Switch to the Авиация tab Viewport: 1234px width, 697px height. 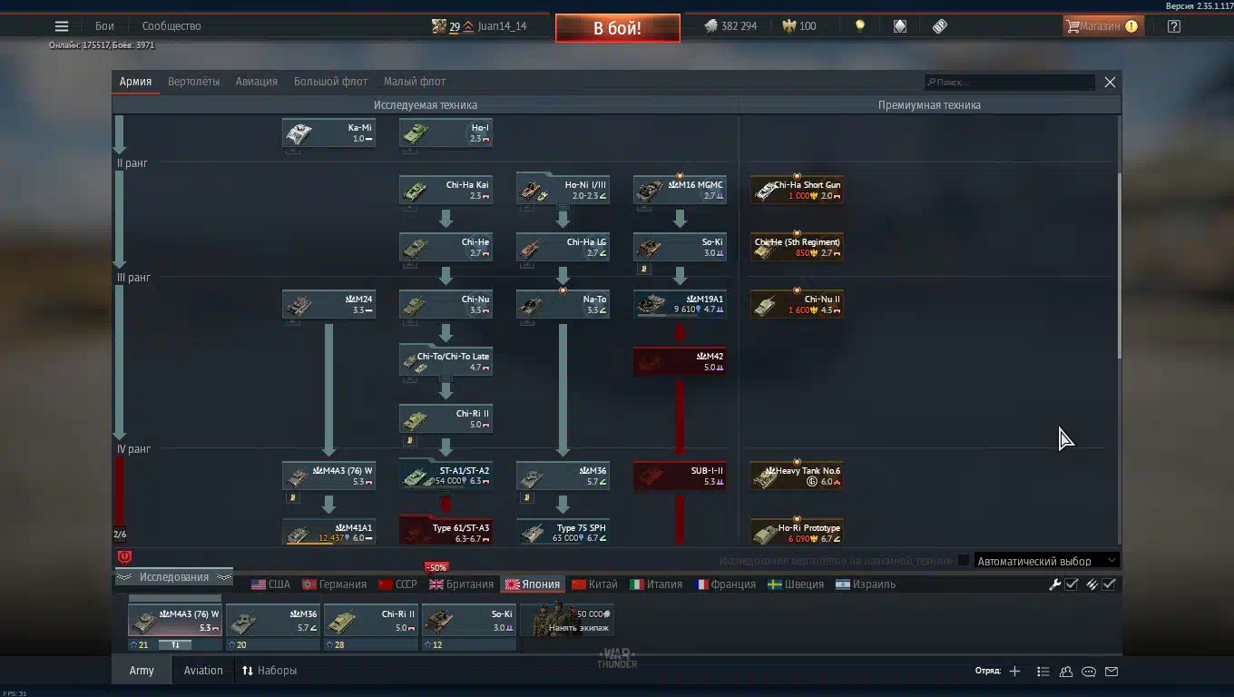click(257, 82)
